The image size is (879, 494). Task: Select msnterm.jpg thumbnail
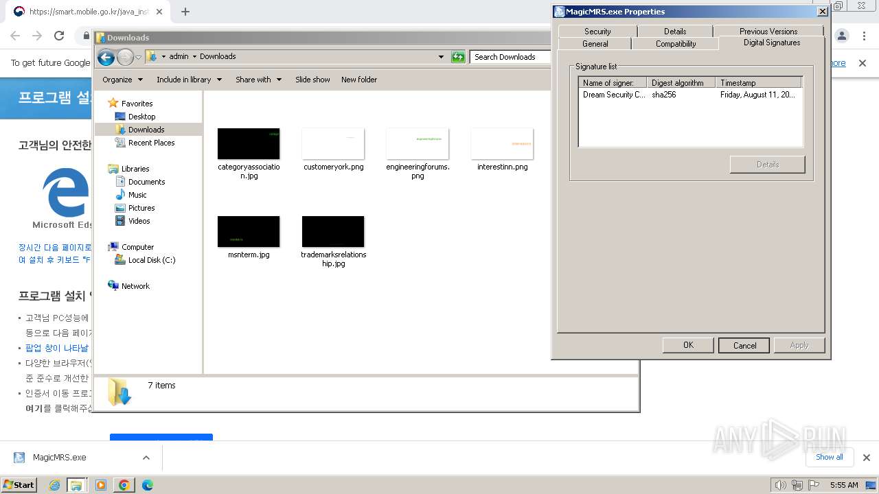pos(249,232)
